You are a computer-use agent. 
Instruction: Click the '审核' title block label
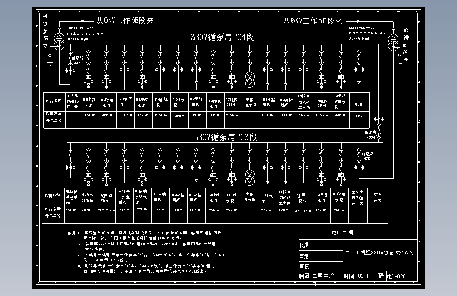(304, 267)
